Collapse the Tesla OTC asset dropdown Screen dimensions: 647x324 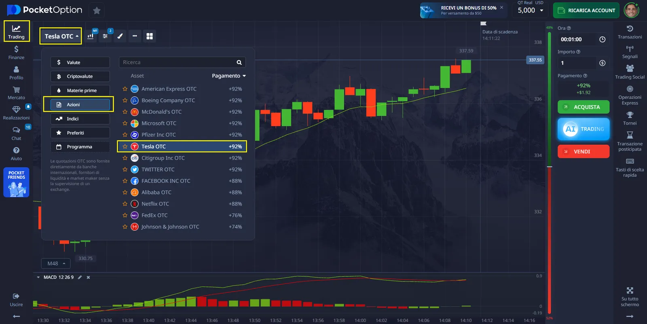61,36
